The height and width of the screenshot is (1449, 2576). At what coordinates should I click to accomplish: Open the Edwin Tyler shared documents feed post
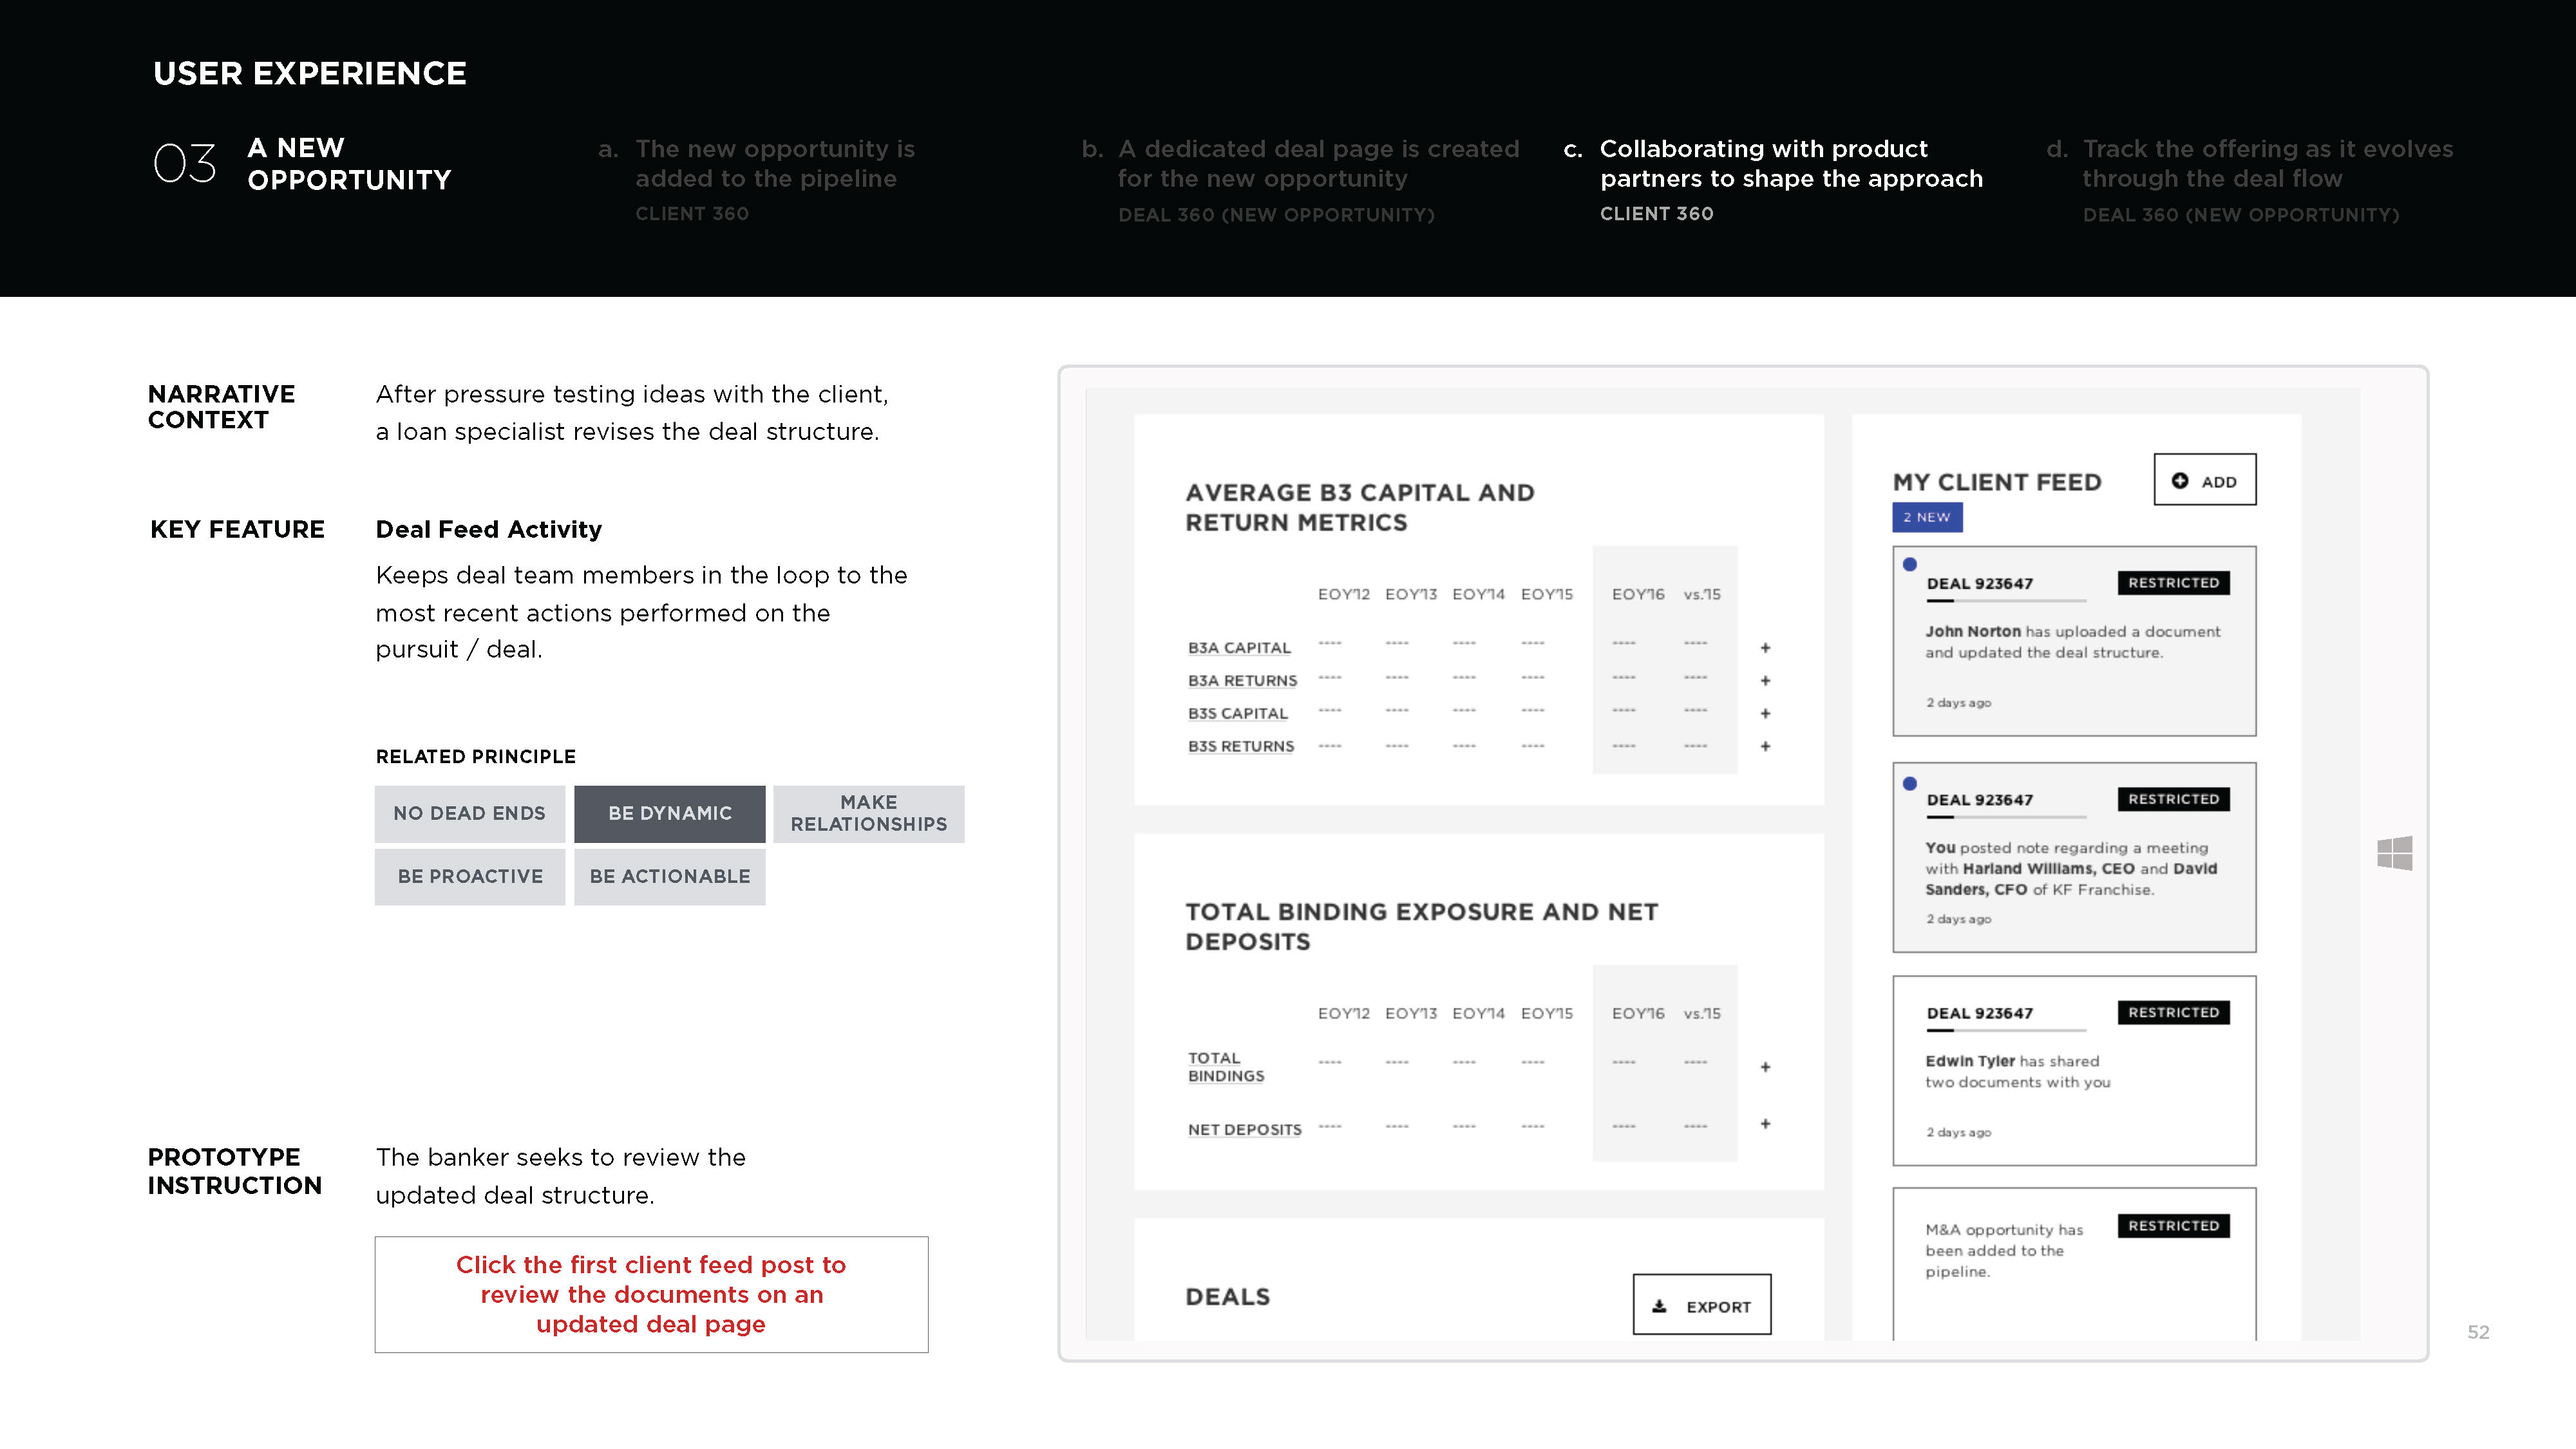pyautogui.click(x=2074, y=1070)
